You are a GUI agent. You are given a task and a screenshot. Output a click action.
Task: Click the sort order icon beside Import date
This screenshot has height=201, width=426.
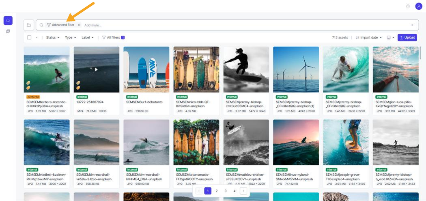357,37
